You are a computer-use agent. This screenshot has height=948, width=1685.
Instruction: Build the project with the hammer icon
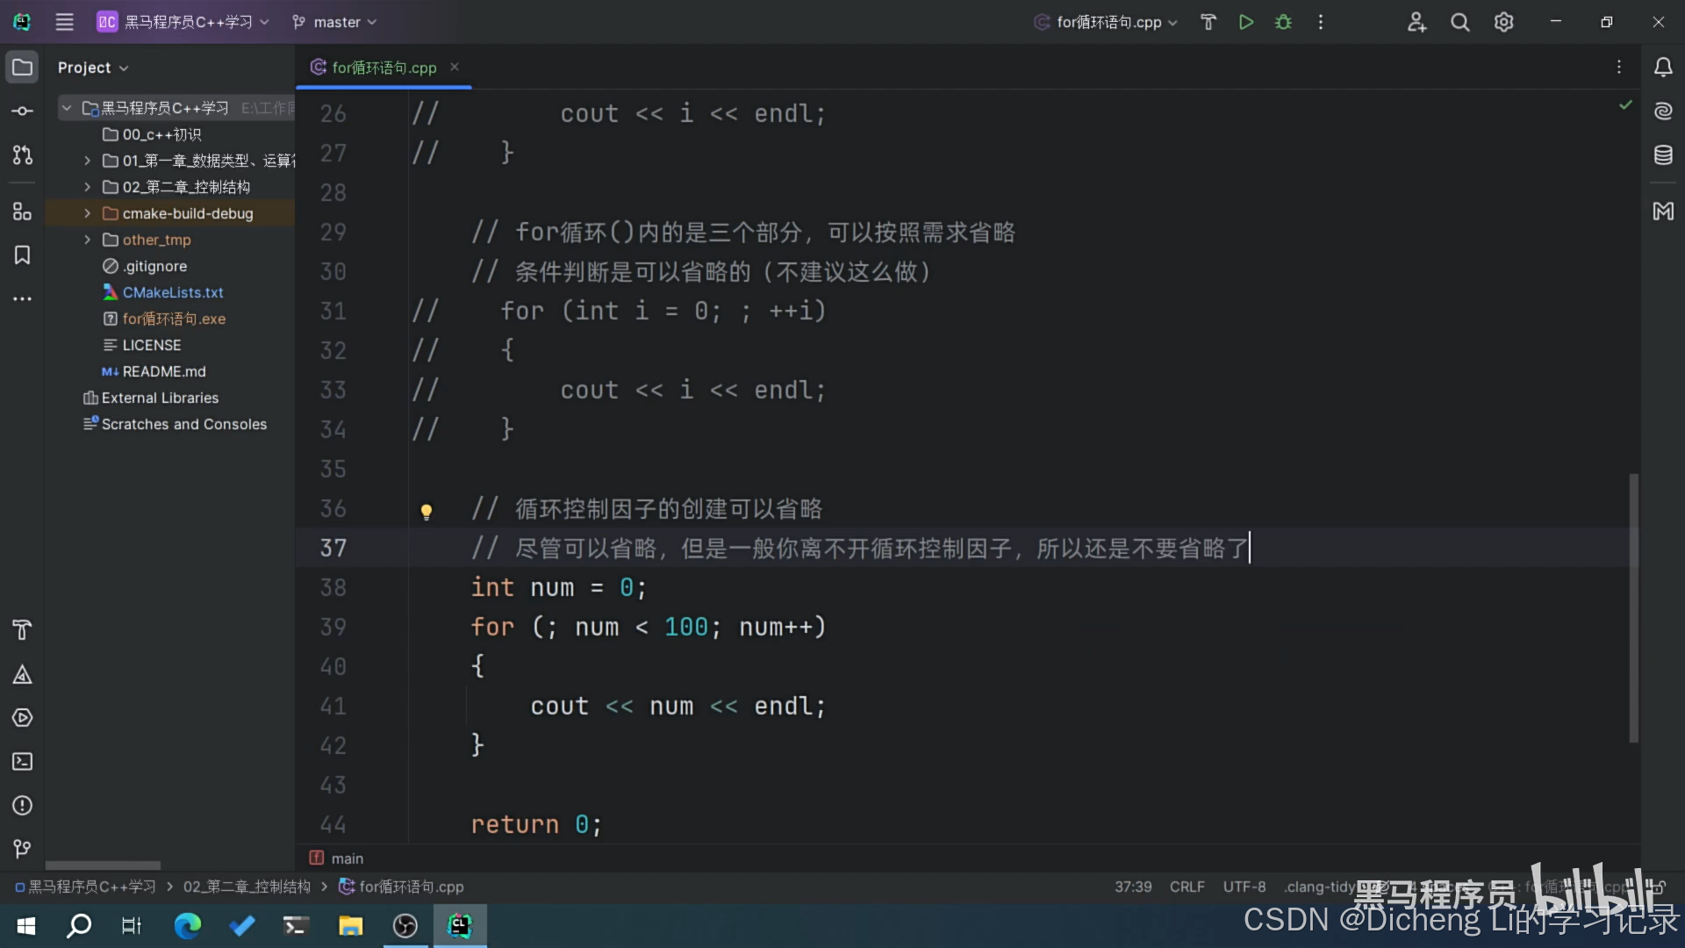click(x=1208, y=22)
